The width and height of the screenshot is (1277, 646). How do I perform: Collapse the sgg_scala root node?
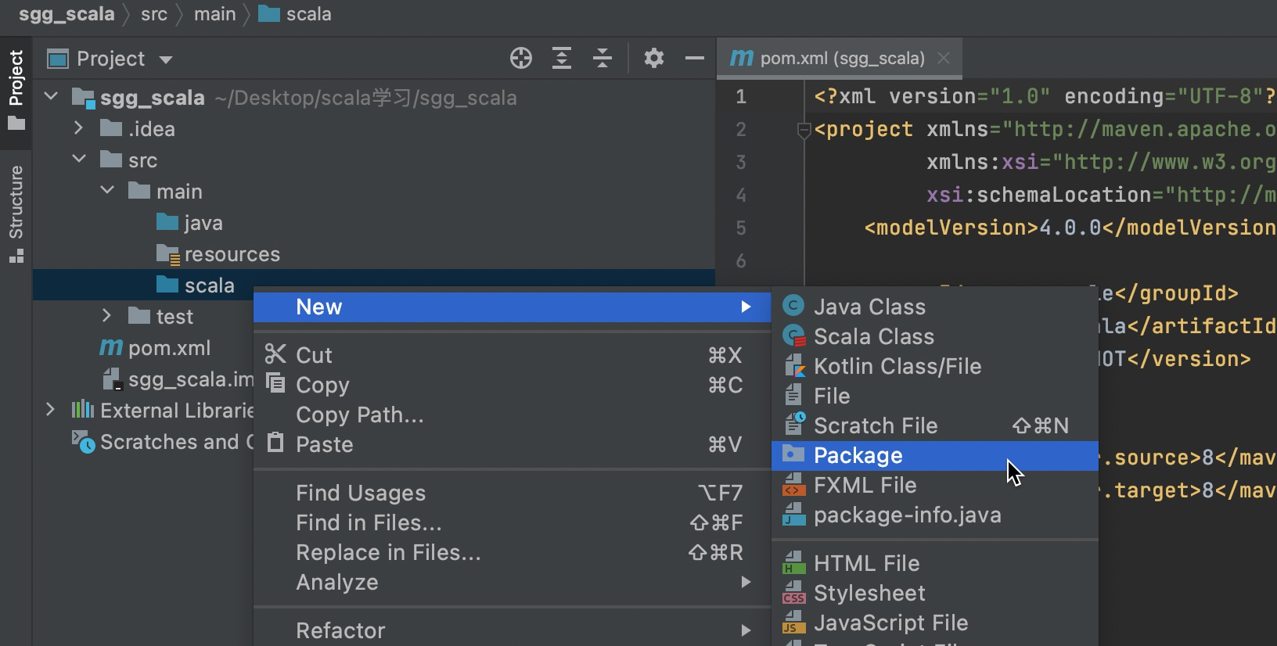52,97
